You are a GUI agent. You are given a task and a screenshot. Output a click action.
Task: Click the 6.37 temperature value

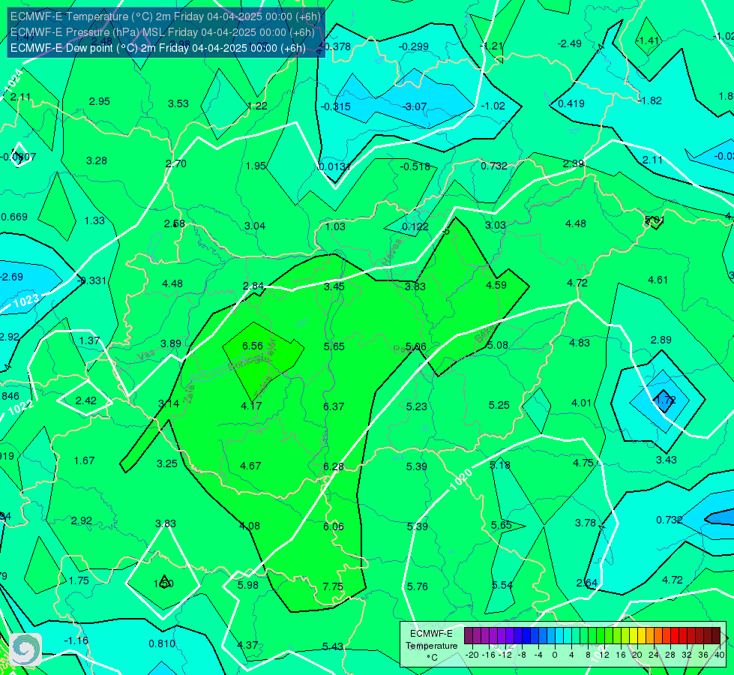click(334, 406)
